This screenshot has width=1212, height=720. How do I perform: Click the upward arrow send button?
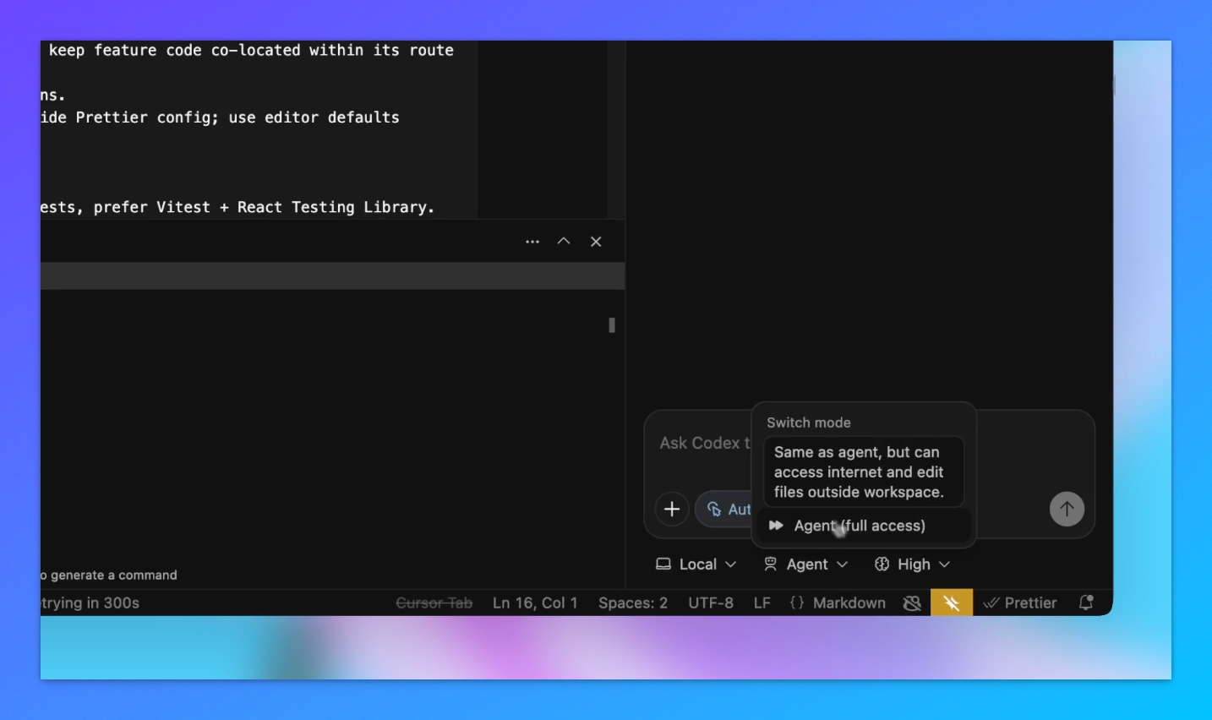[1067, 509]
